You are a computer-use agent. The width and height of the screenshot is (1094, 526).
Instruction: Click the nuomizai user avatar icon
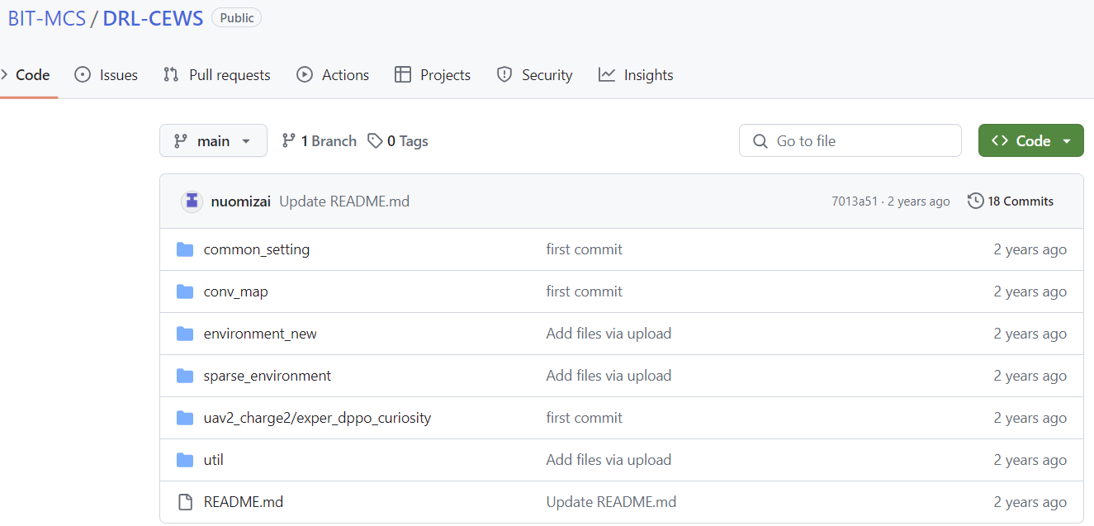(x=192, y=201)
